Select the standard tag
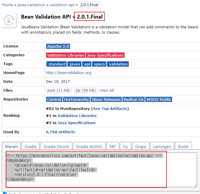Viewport: 200px width, 194px height. (57, 64)
